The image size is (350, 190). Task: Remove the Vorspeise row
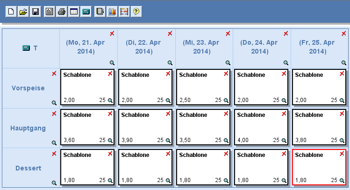[x=54, y=74]
